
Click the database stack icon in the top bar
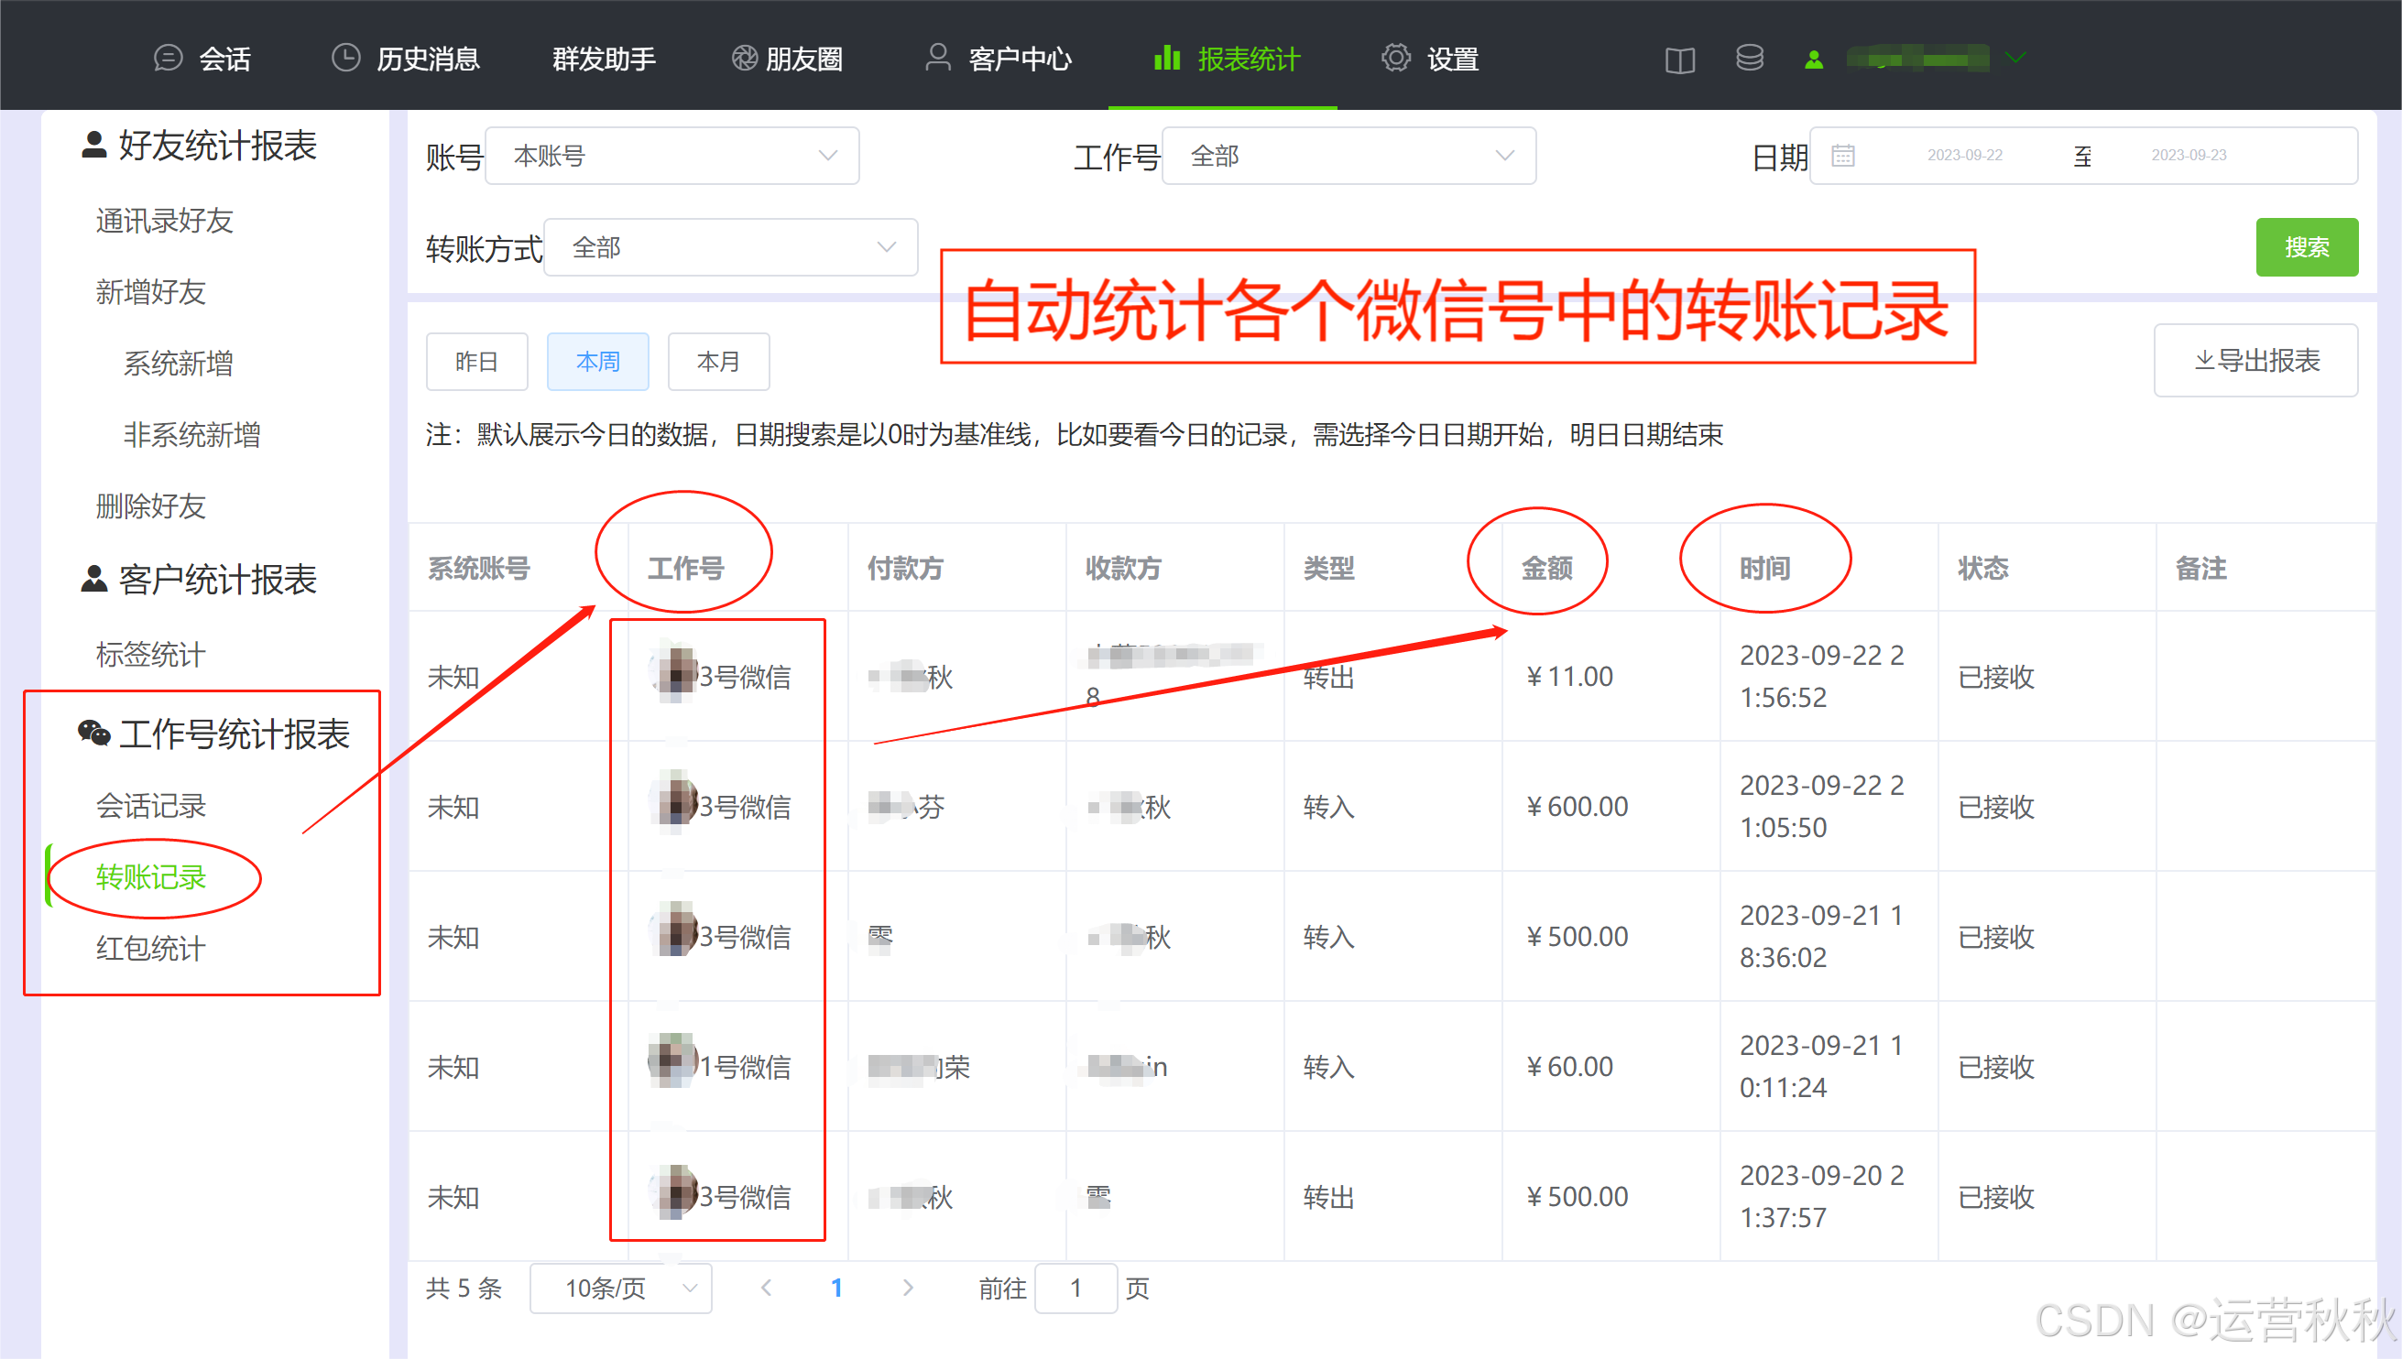(x=1749, y=58)
